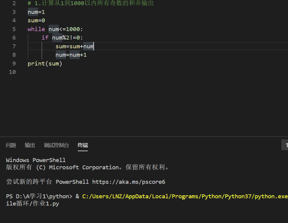Click the 1000 literal in the while condition
This screenshot has width=288, height=223.
pos(73,29)
